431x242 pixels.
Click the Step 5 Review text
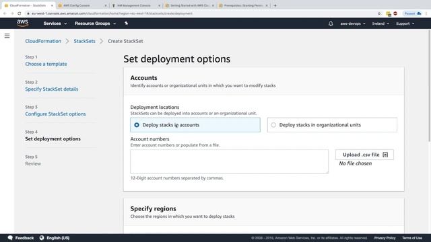[x=33, y=164]
